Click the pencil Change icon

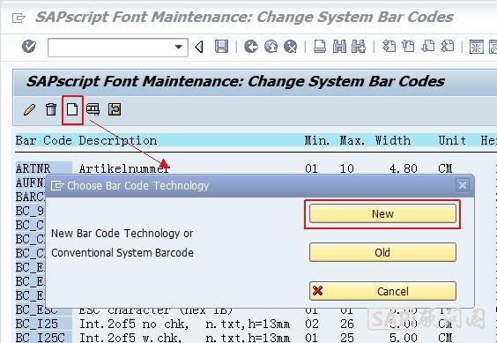[29, 110]
